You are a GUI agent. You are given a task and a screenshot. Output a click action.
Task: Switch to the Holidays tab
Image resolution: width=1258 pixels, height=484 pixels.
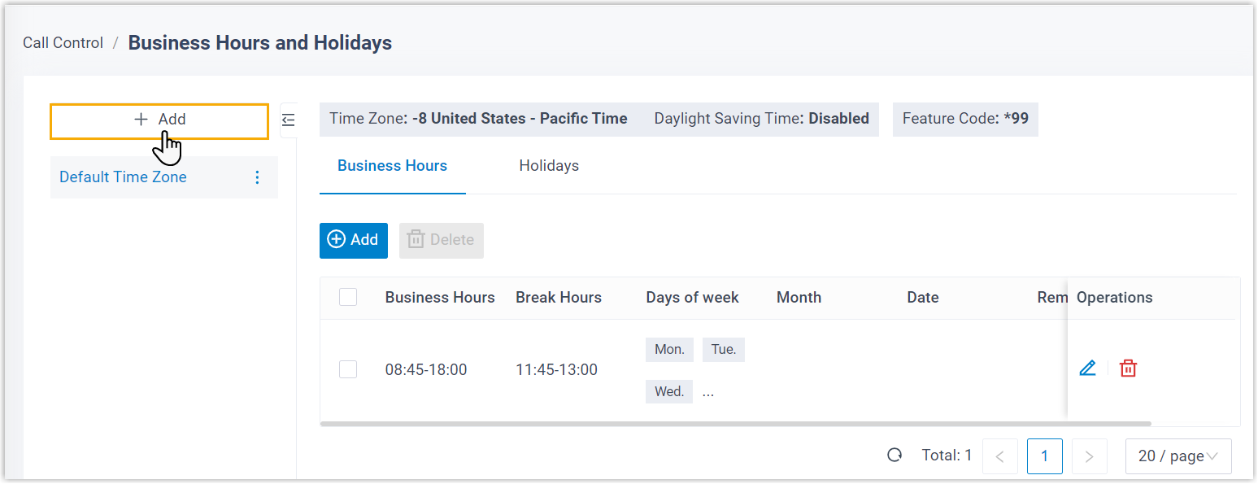(549, 166)
